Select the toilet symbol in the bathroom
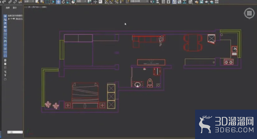Viewport: 257px width, 139px height. pos(150,83)
